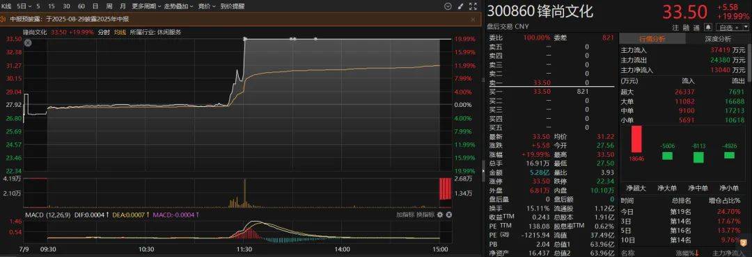Viewport: 752px width, 257px height.
Task: Click the 加指标 add indicator link
Action: pyautogui.click(x=405, y=215)
